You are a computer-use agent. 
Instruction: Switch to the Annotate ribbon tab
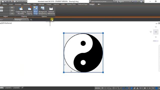[18, 4]
